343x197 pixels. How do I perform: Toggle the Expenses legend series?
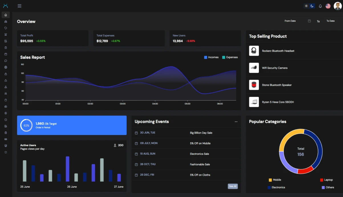coord(230,57)
